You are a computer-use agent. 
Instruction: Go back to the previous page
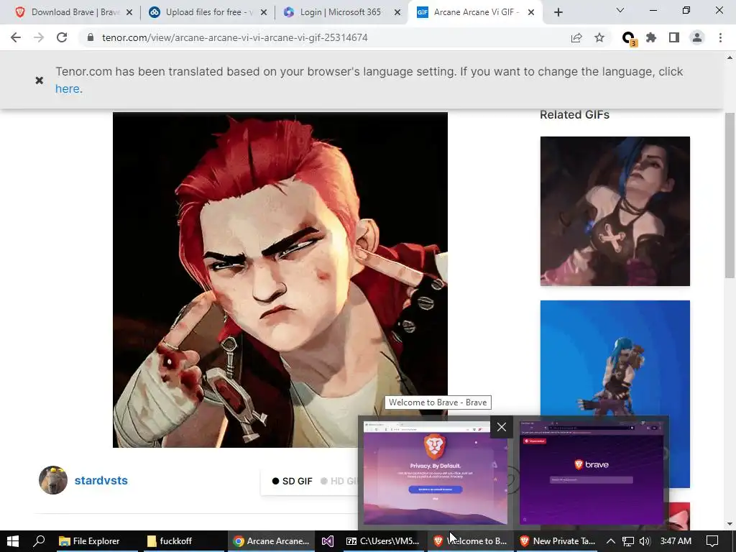click(16, 37)
